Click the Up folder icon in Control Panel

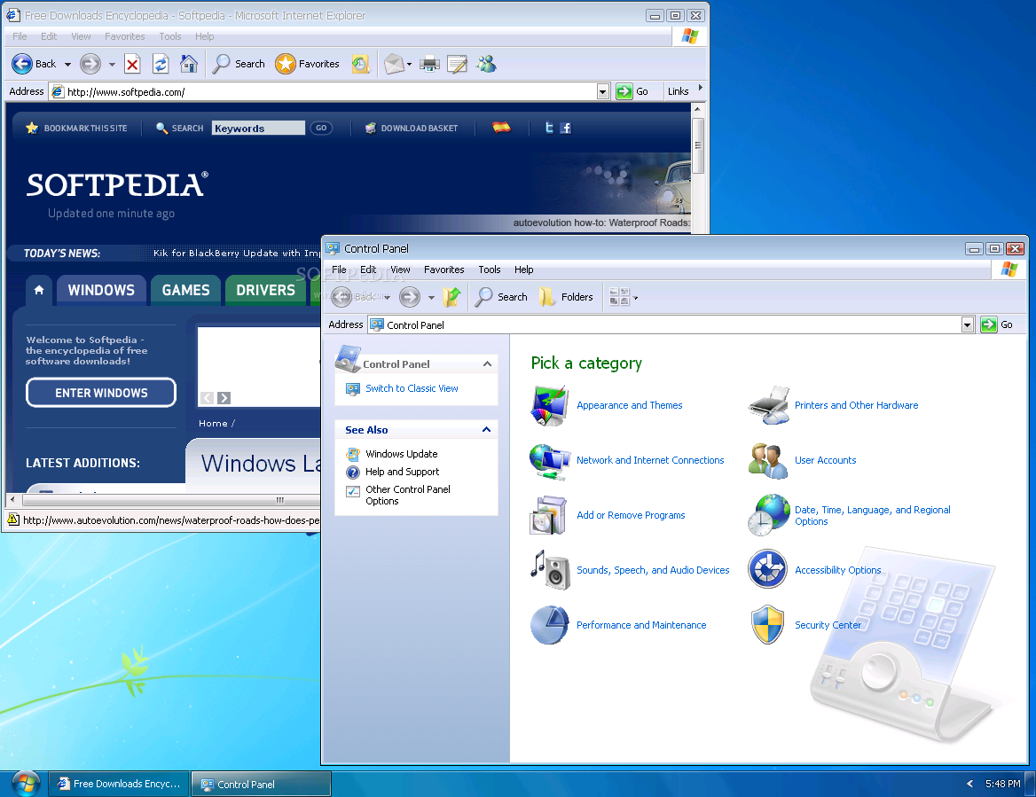click(452, 297)
